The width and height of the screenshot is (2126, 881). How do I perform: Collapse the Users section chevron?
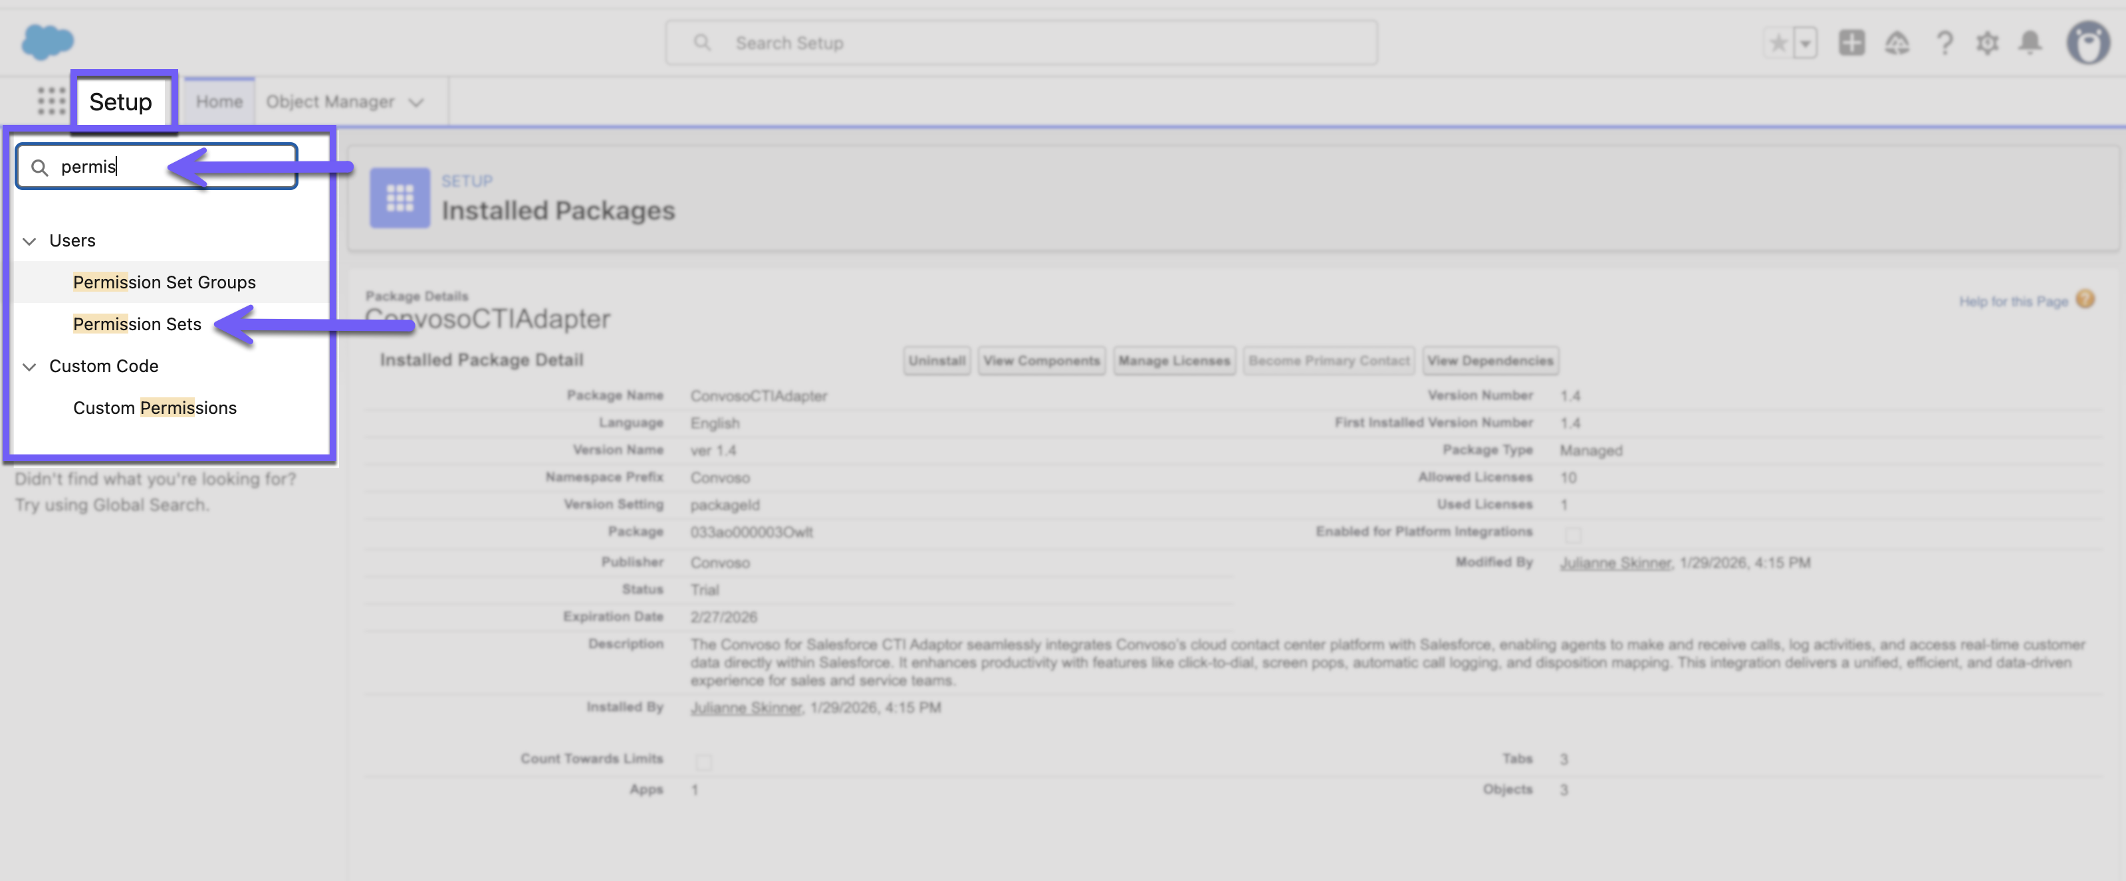point(30,241)
